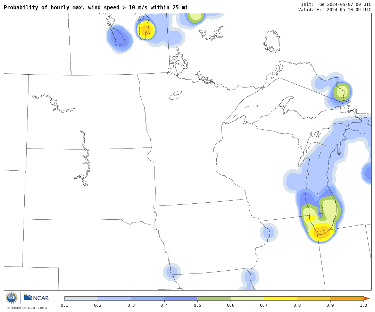Viewport: 375px width, 312px height.
Task: Click the Valid: Fri 2024-05-10 09 UTC text
Action: [x=335, y=10]
